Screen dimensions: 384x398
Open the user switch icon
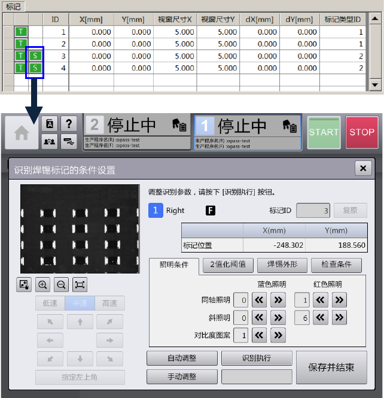coord(50,141)
